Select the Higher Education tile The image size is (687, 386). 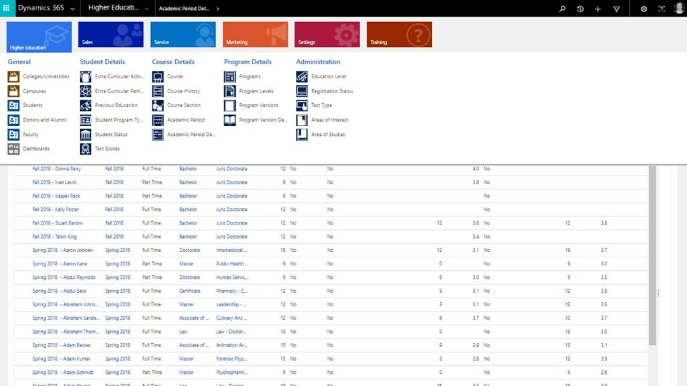coord(39,37)
